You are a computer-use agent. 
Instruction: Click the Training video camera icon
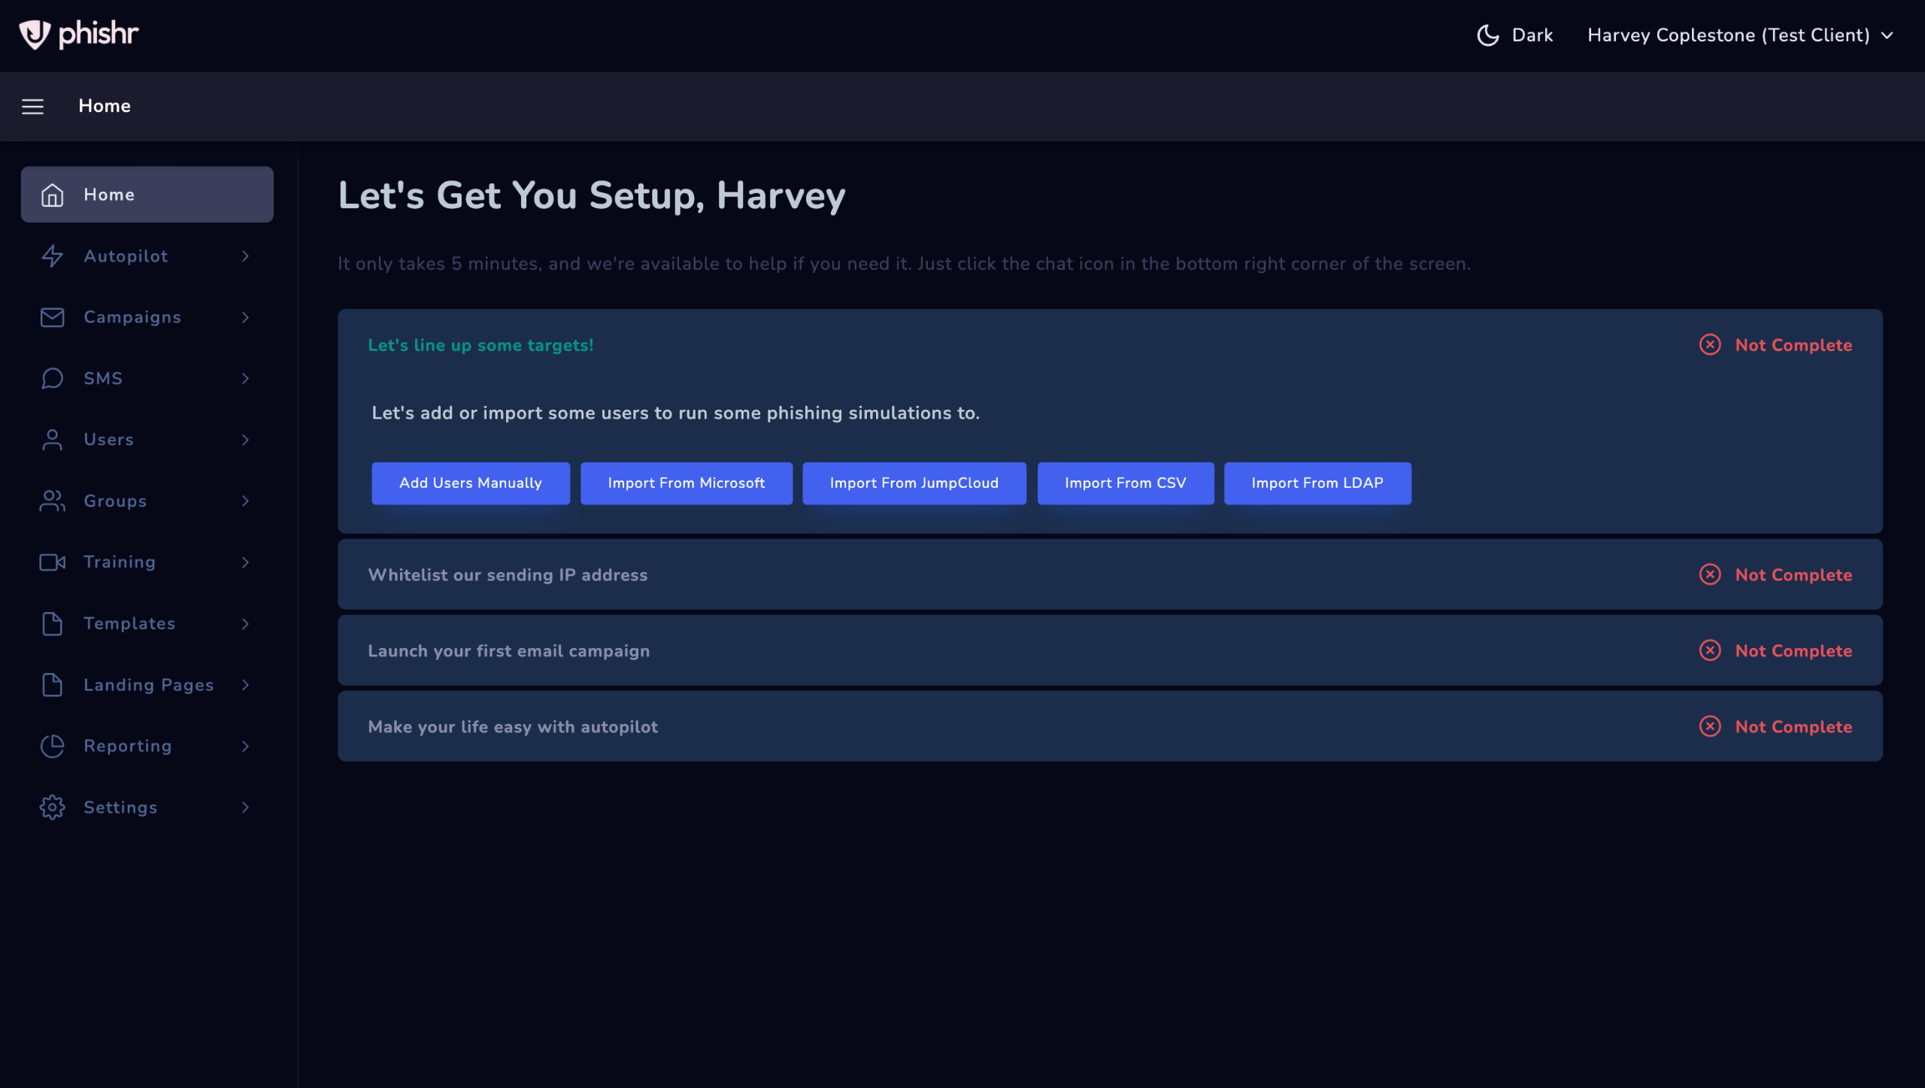pos(52,562)
